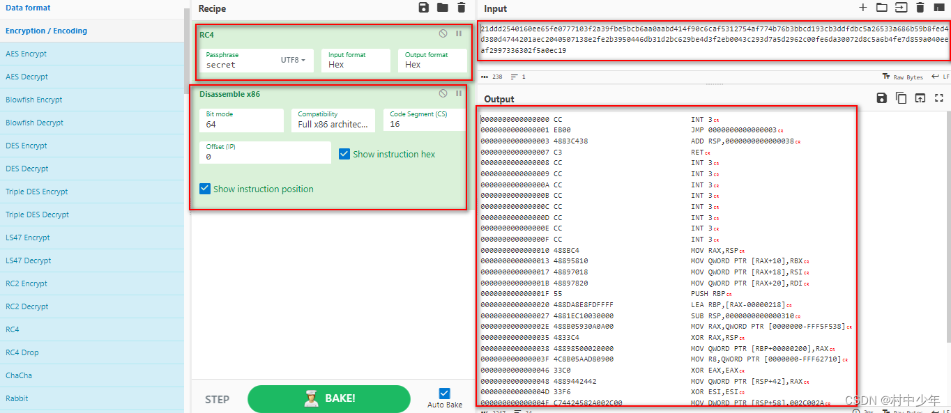This screenshot has height=413, width=951.
Task: Select LS47 Decrypt operation
Action: tap(92, 260)
